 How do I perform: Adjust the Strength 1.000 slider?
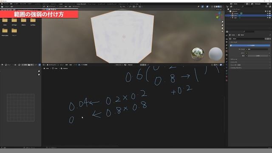coord(258,56)
